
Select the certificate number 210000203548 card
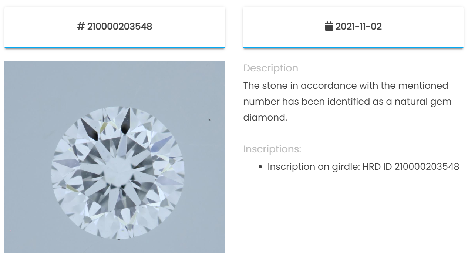(x=115, y=27)
